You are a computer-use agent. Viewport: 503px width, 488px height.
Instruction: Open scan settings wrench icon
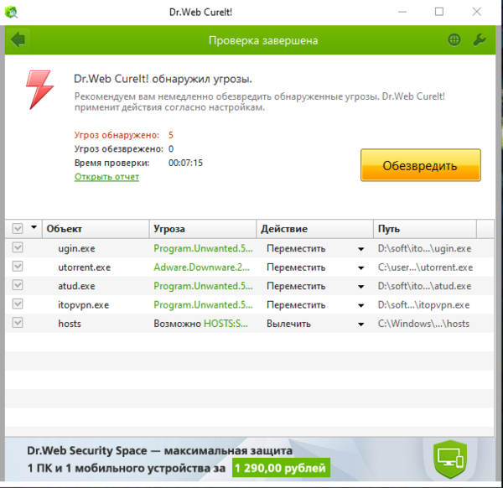(480, 40)
